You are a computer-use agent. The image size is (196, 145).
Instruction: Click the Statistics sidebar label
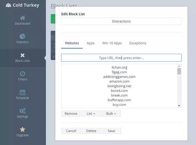point(23,42)
